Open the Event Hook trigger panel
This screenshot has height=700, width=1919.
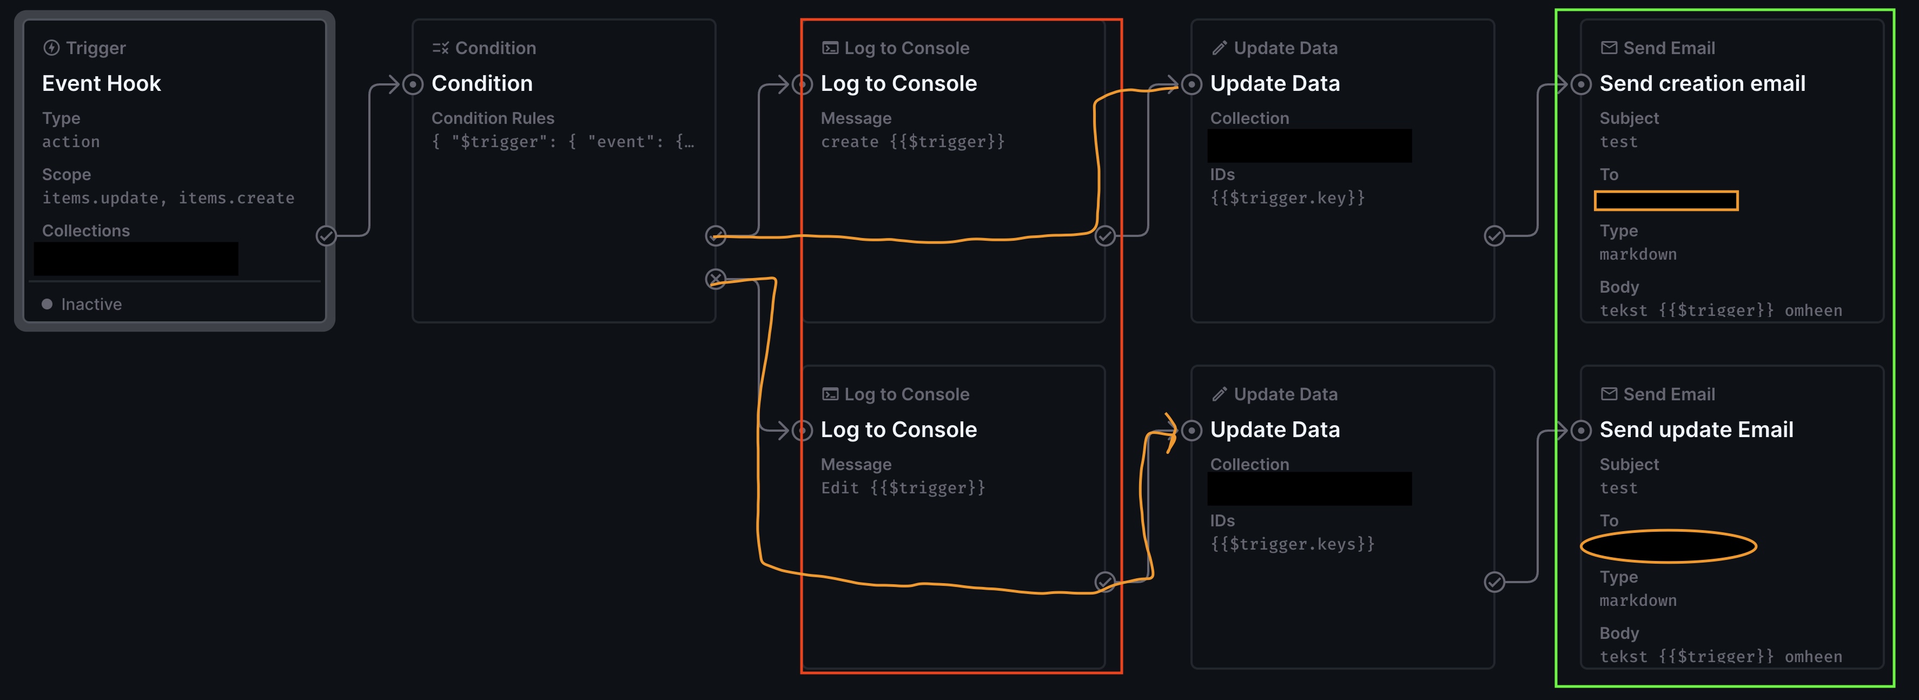[175, 83]
